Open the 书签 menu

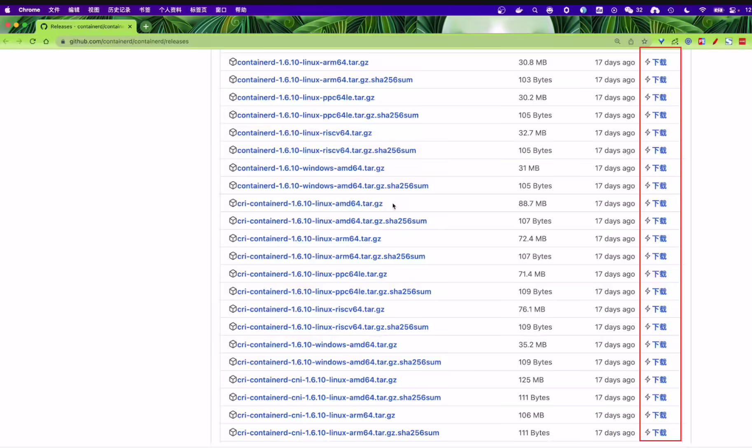[145, 10]
